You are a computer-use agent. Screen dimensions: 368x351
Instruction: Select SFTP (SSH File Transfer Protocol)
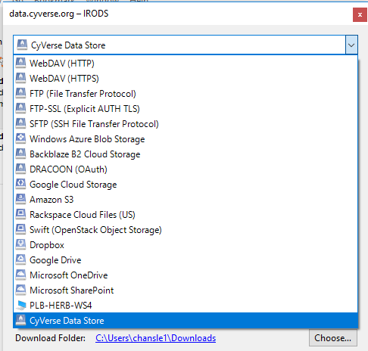[x=186, y=123]
